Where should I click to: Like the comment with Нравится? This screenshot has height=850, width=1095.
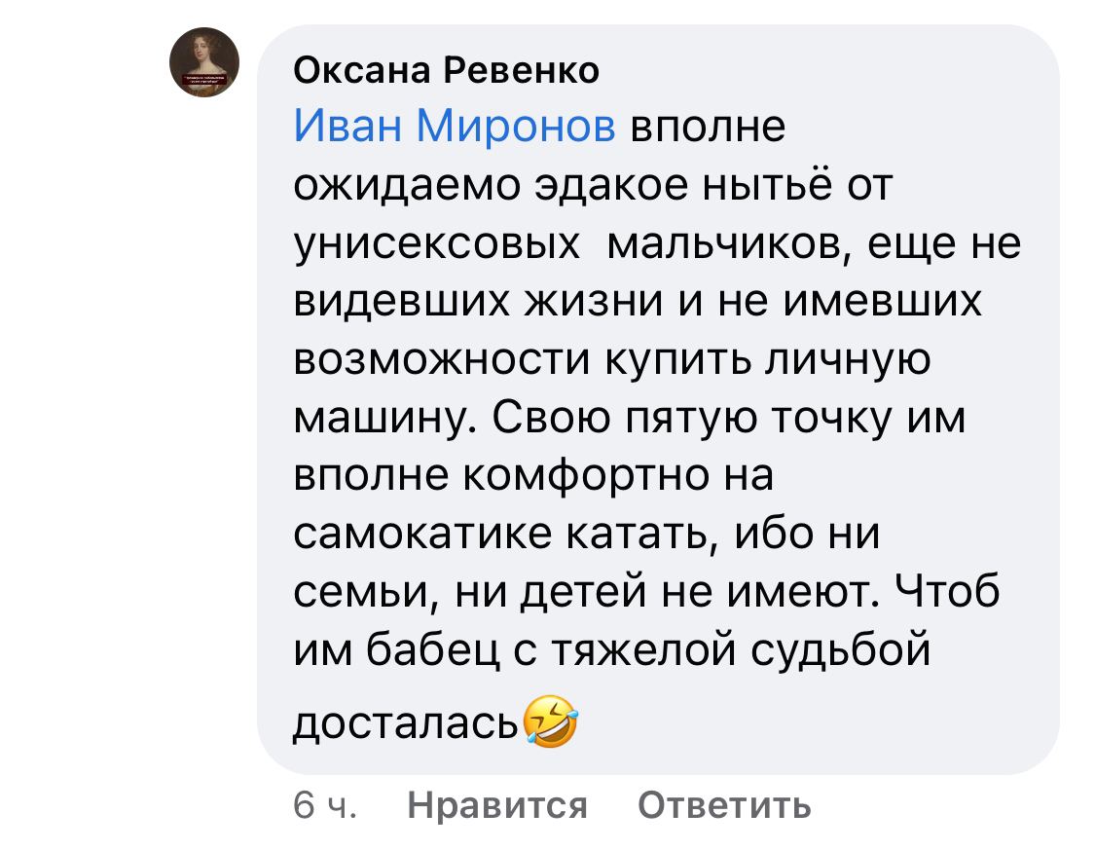[x=497, y=805]
